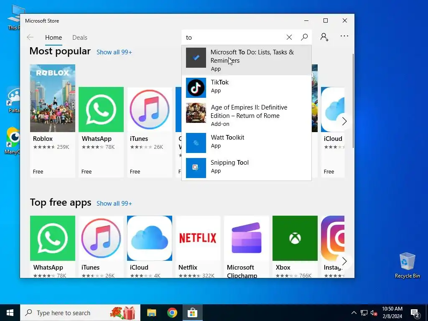This screenshot has width=428, height=321.
Task: Open WhatsApp icon in Top free apps
Action: pos(53,238)
